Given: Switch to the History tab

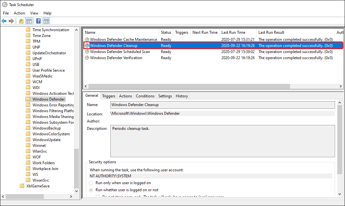Looking at the screenshot, I should pyautogui.click(x=182, y=96).
